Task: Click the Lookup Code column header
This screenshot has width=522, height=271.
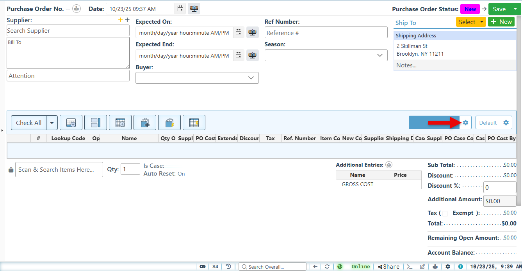Action: click(x=68, y=138)
